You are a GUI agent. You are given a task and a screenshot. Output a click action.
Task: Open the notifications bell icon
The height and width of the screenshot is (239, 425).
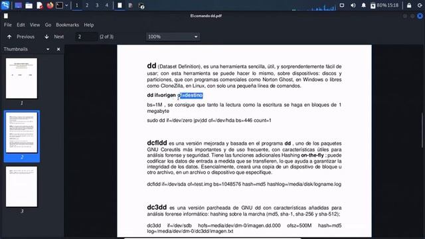tap(363, 5)
